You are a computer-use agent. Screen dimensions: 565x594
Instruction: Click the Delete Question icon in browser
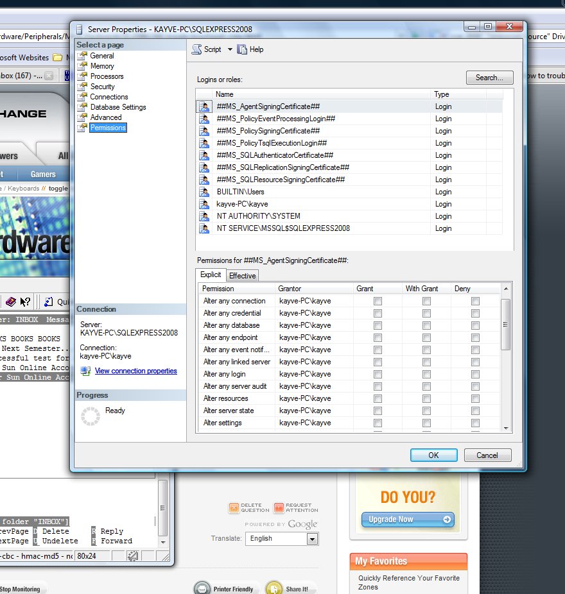[x=234, y=507]
